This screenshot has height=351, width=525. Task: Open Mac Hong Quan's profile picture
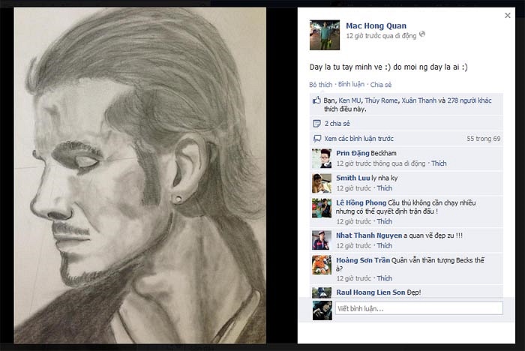point(323,34)
